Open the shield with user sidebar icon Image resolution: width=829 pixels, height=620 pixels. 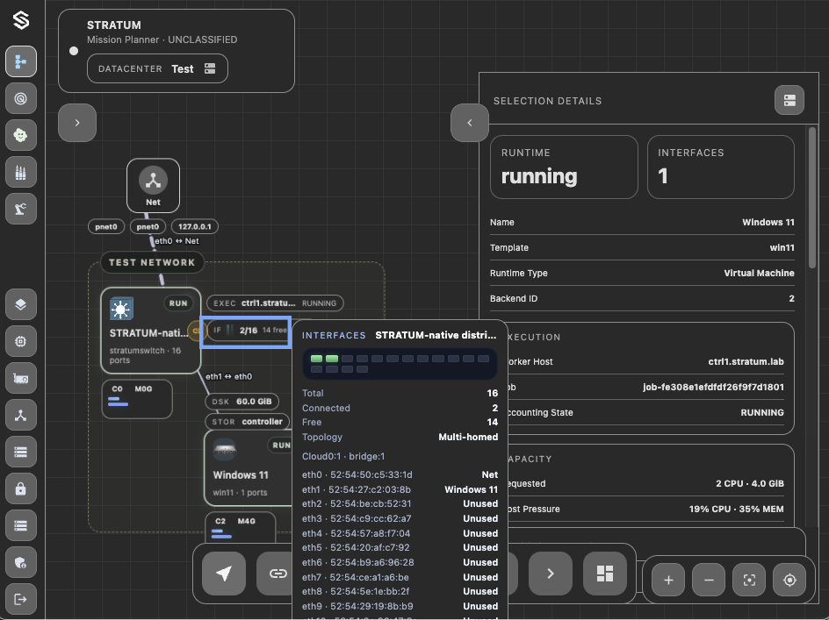21,563
